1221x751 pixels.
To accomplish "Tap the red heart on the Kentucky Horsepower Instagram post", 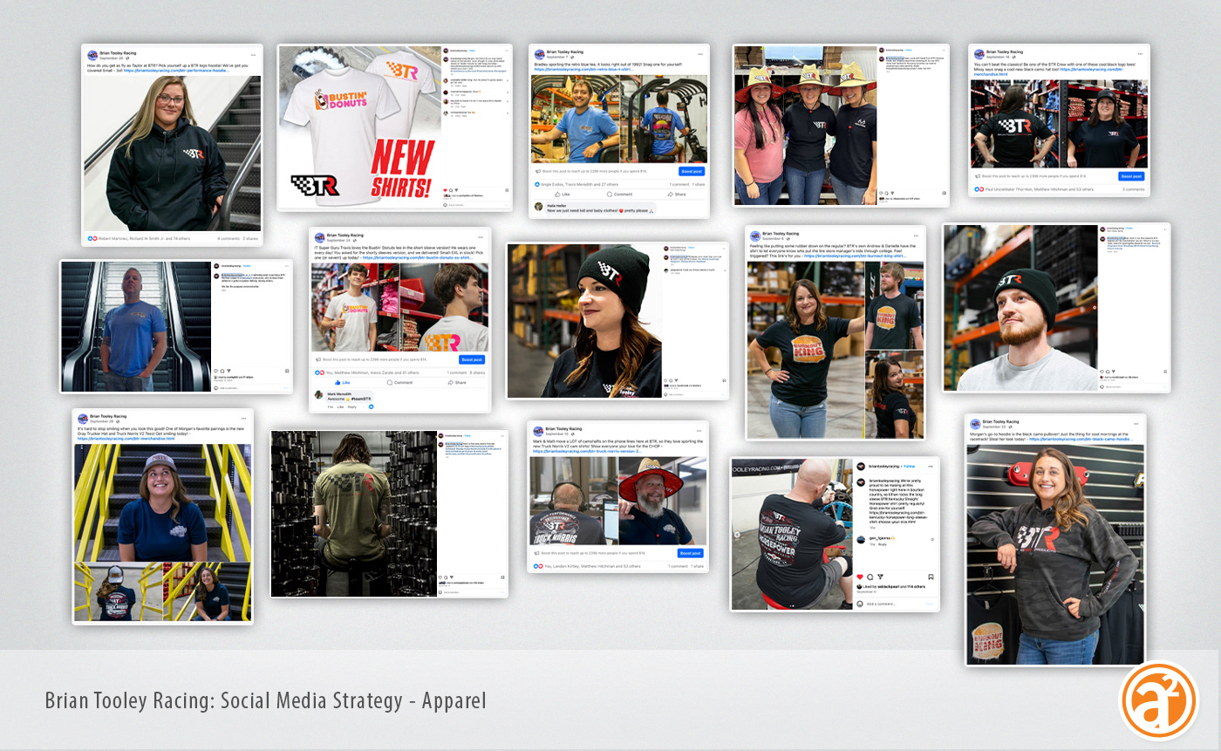I will coord(860,577).
